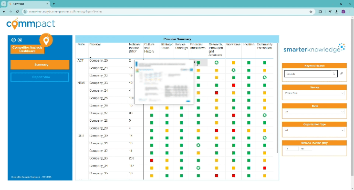Click the National Income maximum value box
Viewport: 354px width, 190px height.
tap(306, 148)
